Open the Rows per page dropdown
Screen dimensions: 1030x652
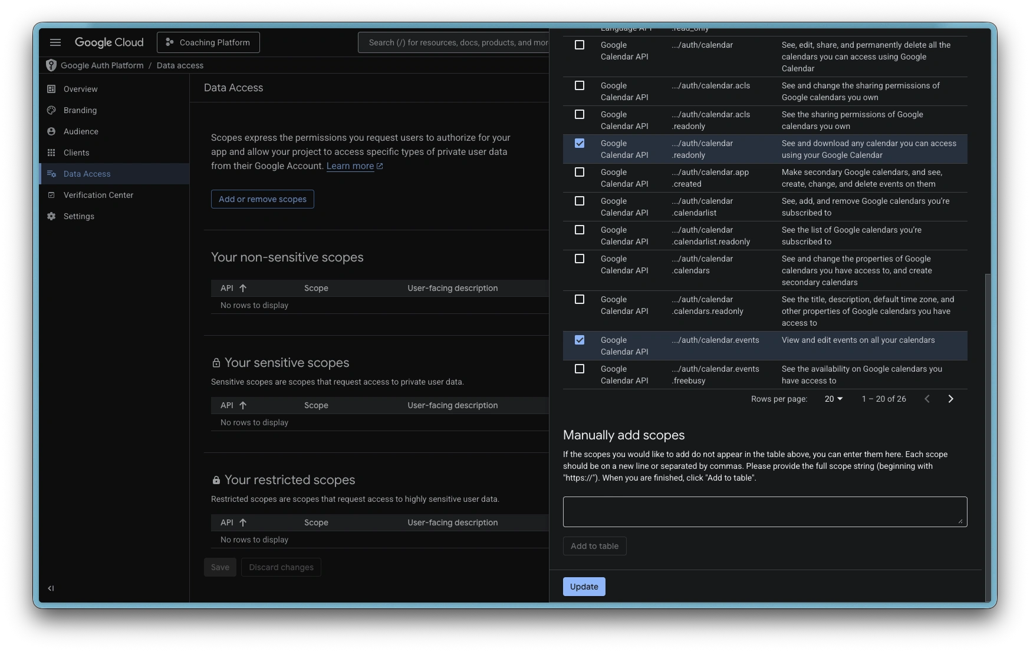[833, 399]
